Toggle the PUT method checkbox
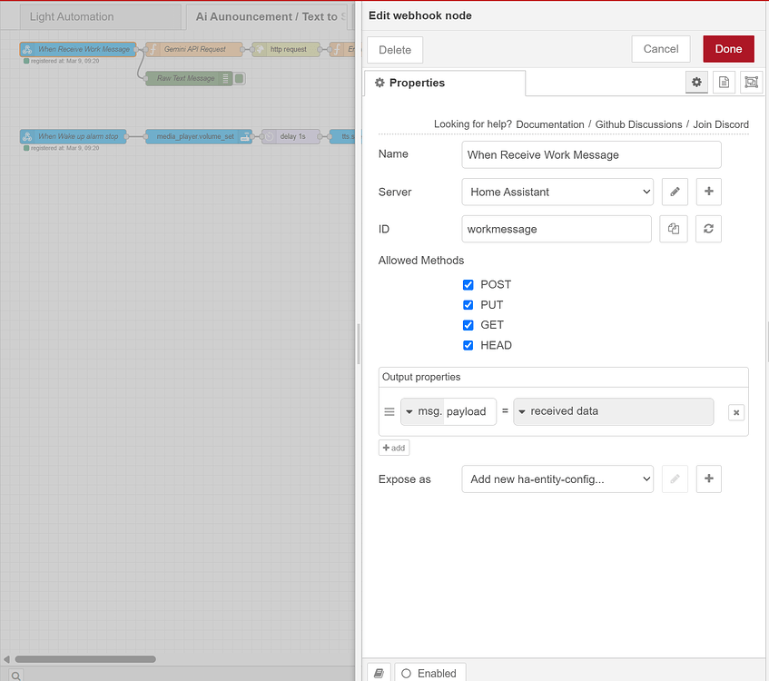 coord(468,305)
